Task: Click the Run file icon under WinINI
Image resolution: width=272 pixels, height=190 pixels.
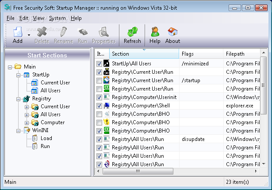Action: click(34, 146)
